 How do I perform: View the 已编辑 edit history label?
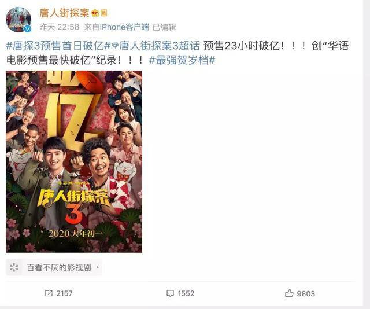coord(164,27)
